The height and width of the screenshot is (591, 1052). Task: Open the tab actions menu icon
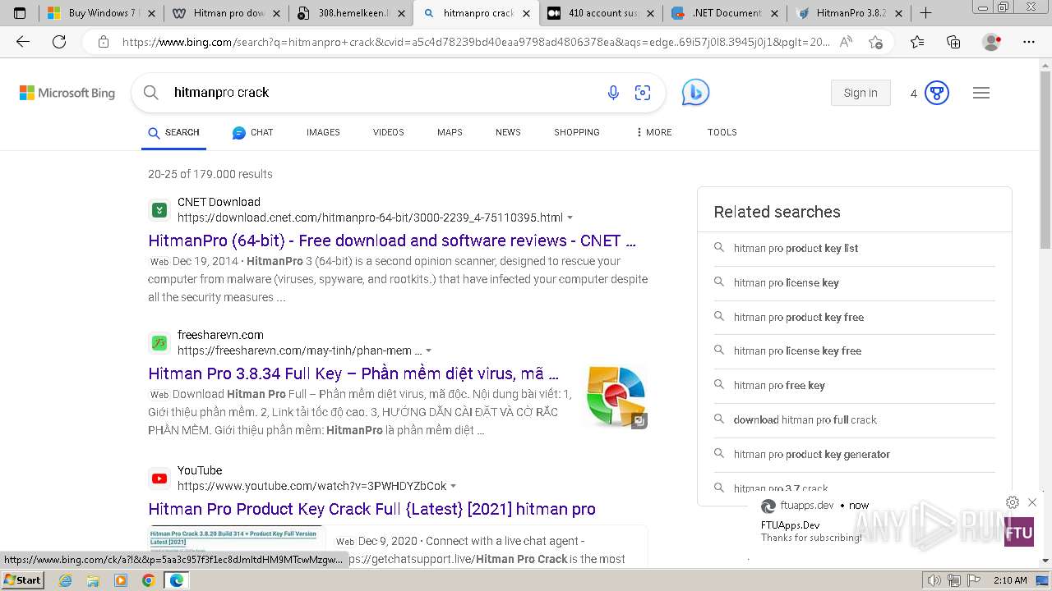coord(20,13)
